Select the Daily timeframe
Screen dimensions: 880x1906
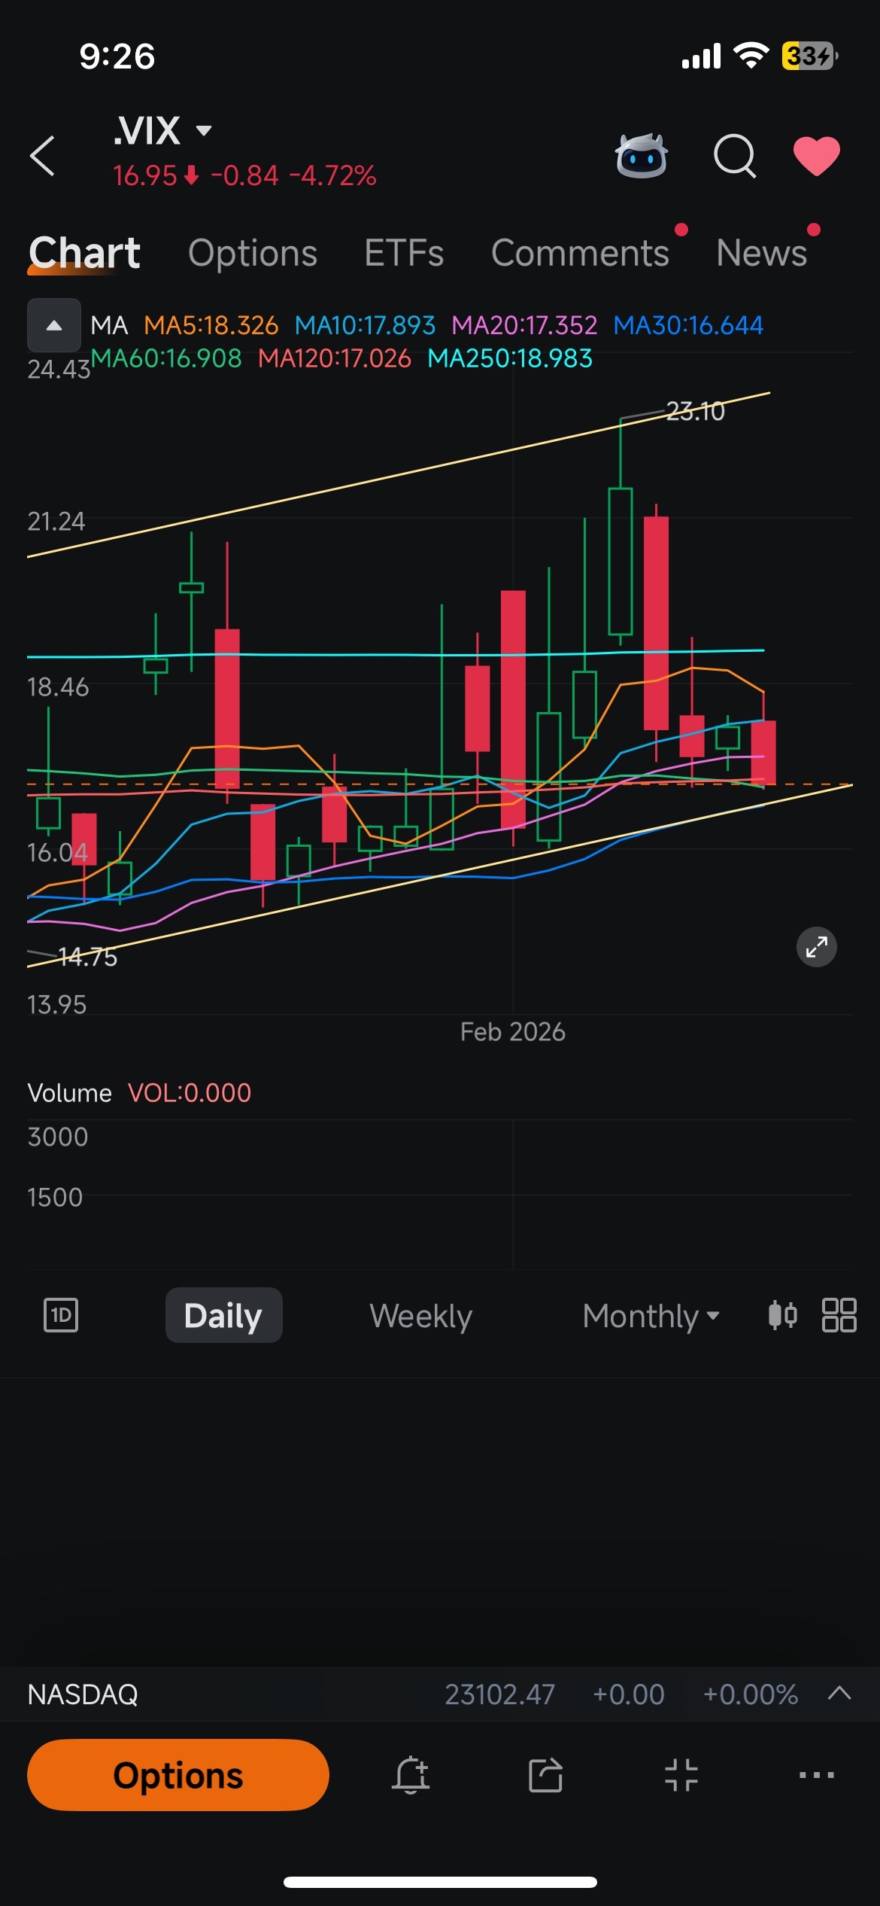223,1316
